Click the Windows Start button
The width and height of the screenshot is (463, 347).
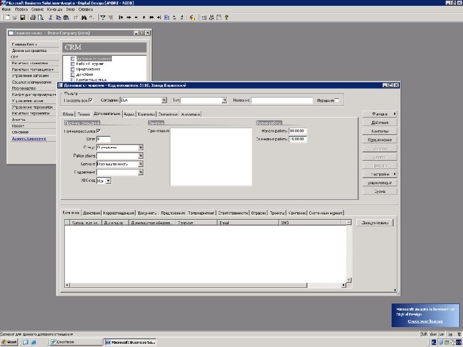click(9, 343)
